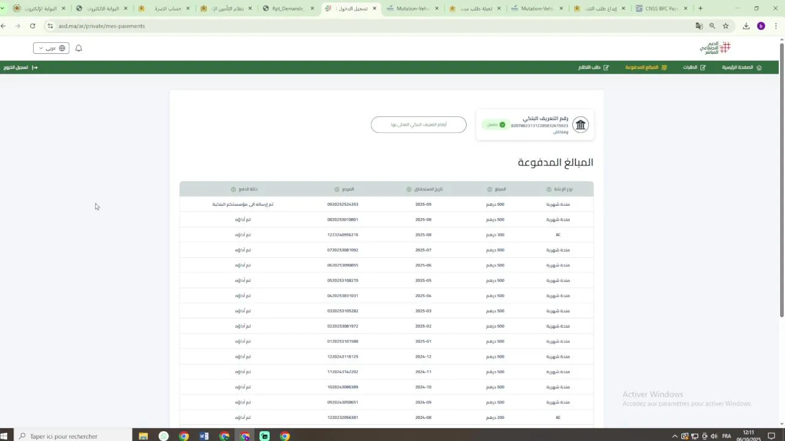
Task: Click the info icon beside المرجع header
Action: click(x=337, y=189)
